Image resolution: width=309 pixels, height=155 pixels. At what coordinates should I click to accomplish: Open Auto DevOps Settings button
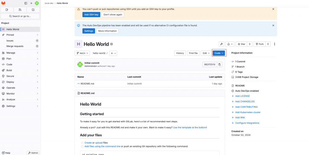(x=89, y=31)
